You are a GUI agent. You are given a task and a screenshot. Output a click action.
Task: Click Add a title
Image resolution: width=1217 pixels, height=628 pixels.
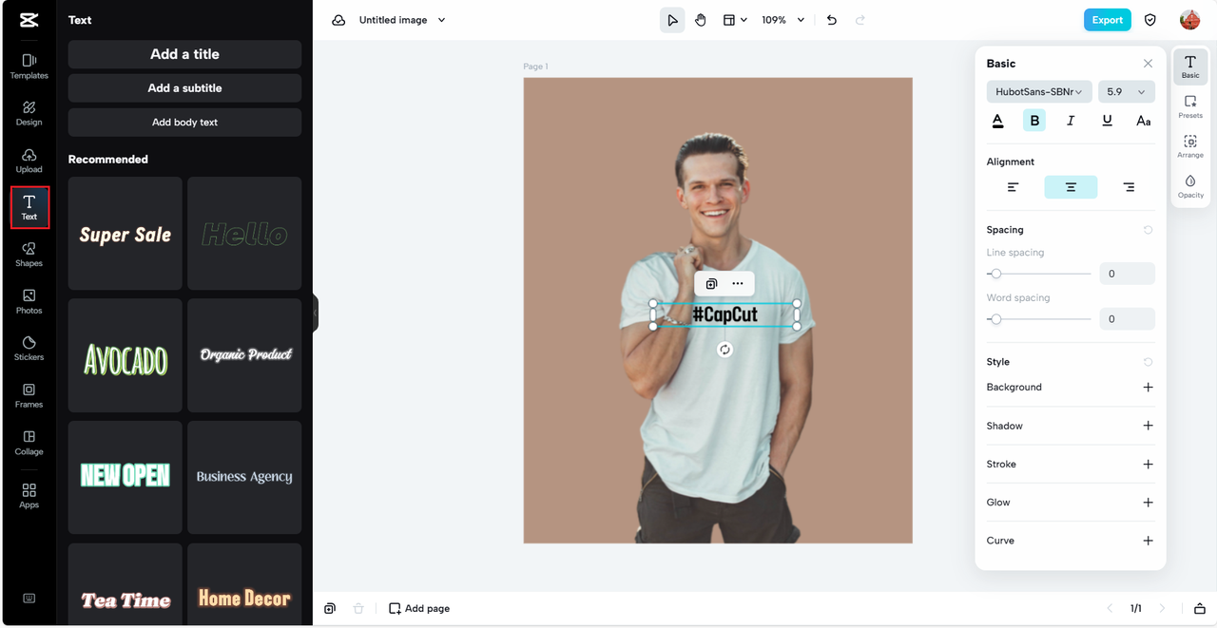point(184,54)
